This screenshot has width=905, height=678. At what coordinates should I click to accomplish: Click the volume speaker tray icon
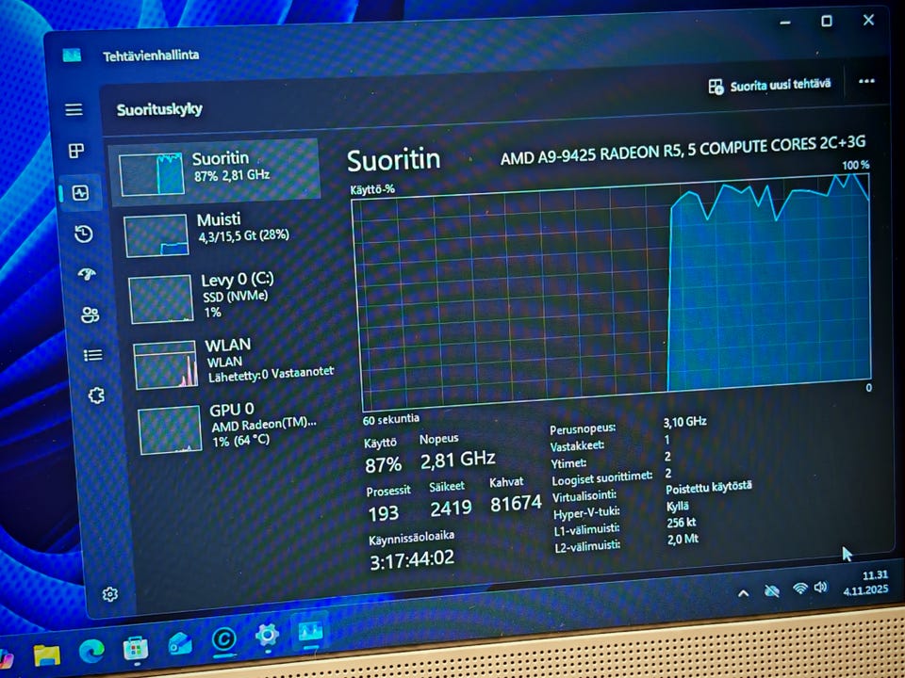(x=821, y=587)
